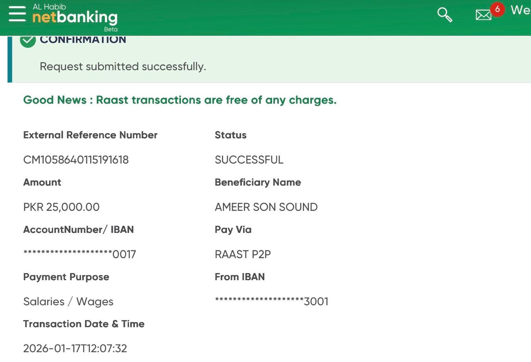Select the transaction timestamp 2026-01-17T12:07:32

click(75, 348)
